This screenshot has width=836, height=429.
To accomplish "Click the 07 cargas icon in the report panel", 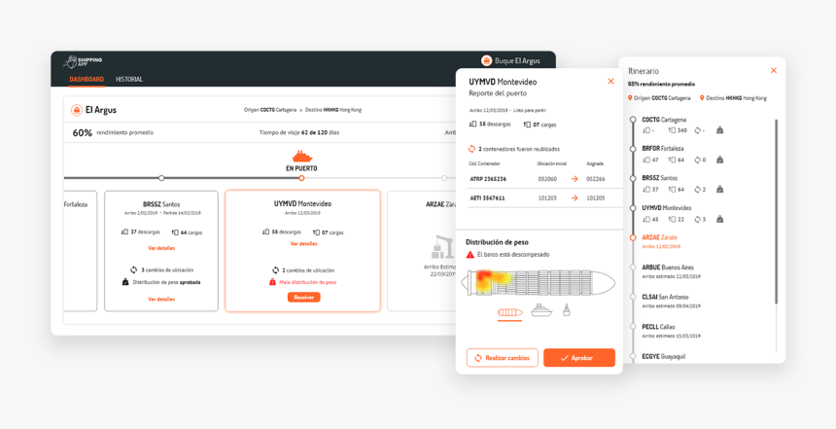I will click(x=527, y=125).
